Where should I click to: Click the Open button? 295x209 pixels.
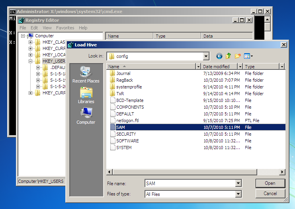270,183
